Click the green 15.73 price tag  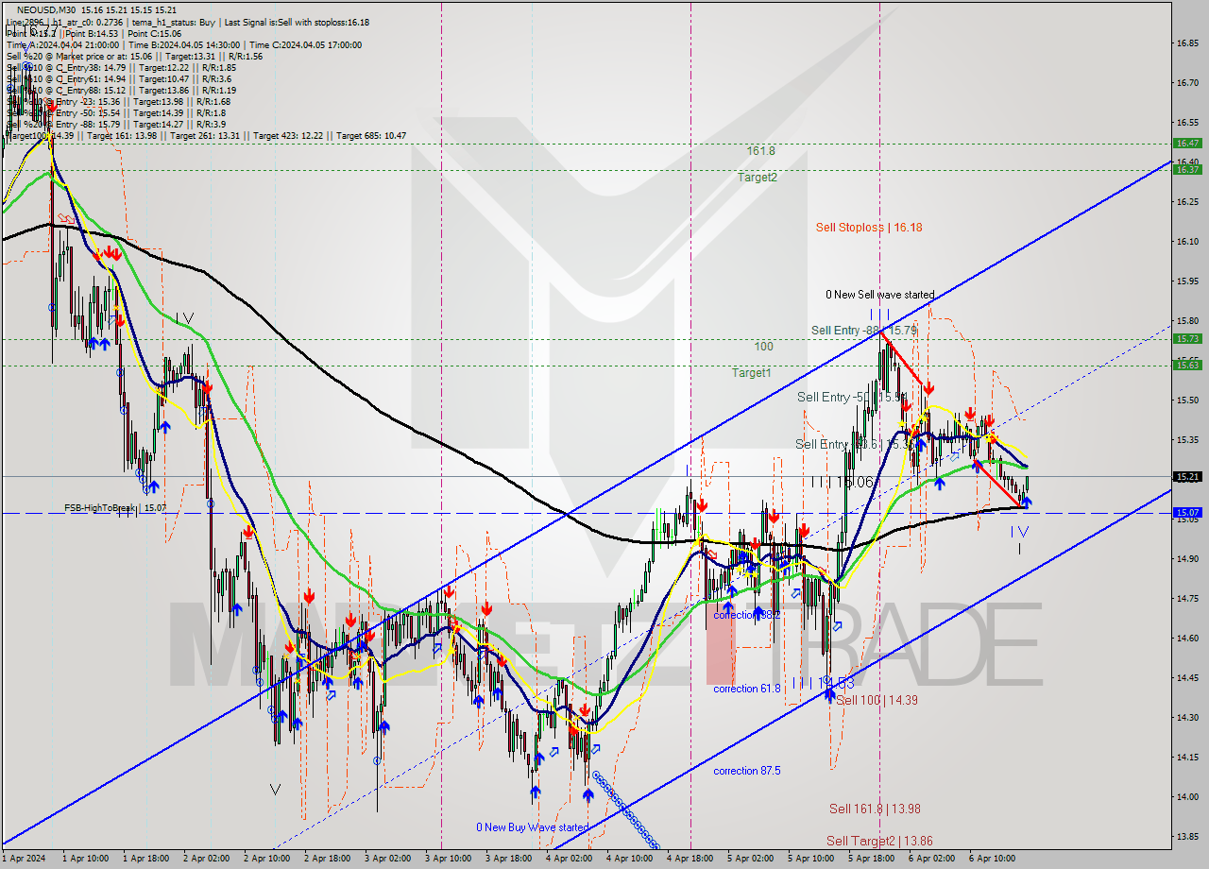point(1187,338)
